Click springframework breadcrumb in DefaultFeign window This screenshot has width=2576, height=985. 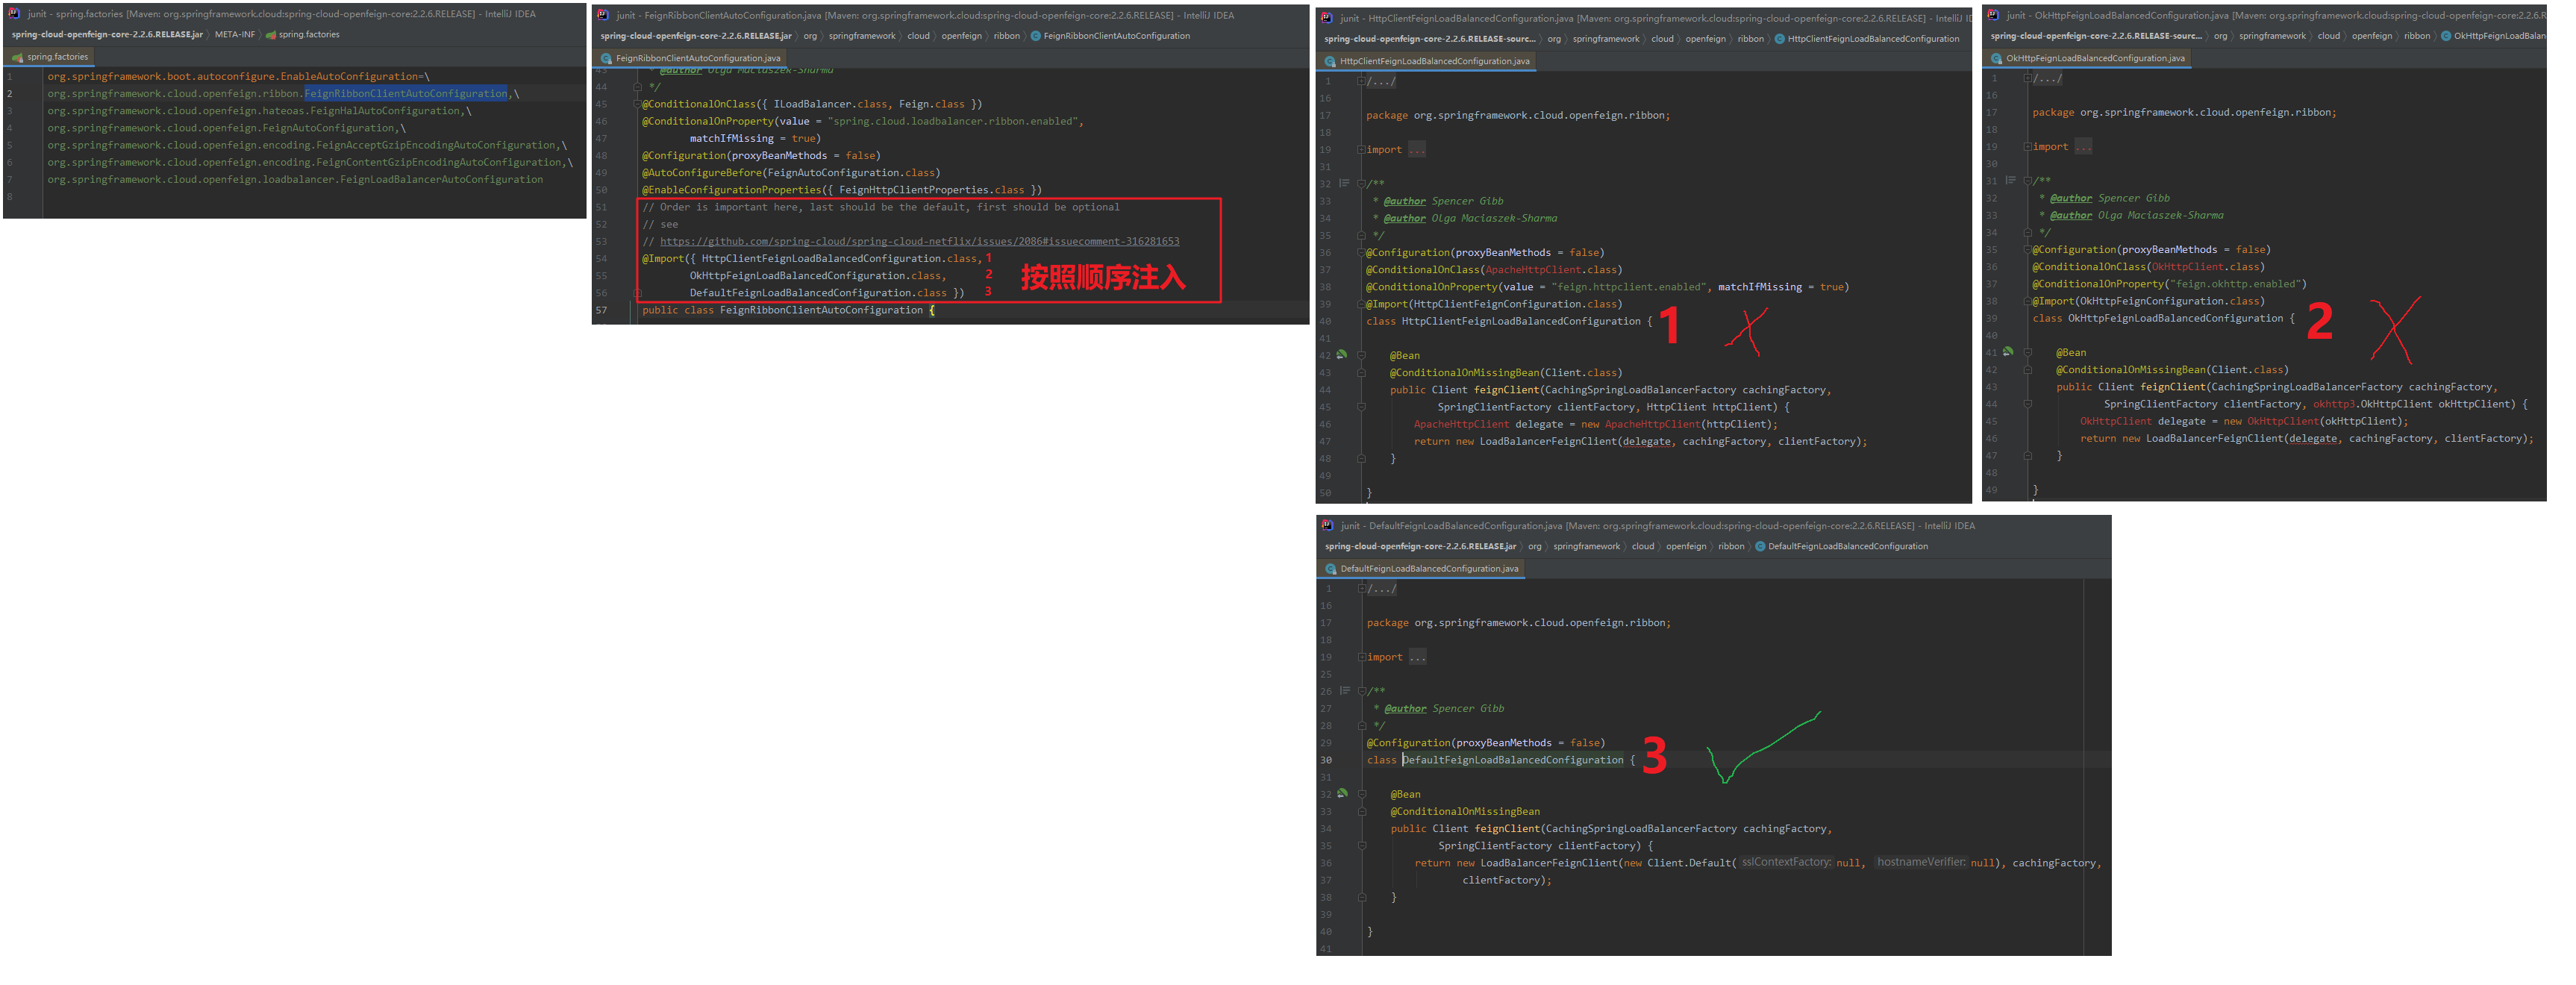(x=1586, y=546)
